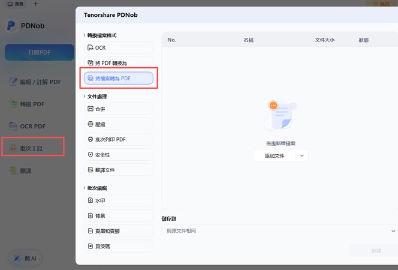Click the PDNob logo icon

pos(11,26)
